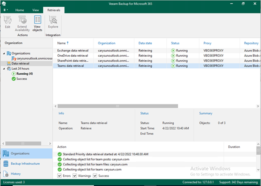261x186 pixels.
Task: Collapse the Last 24 hours tree node
Action: tap(4, 68)
